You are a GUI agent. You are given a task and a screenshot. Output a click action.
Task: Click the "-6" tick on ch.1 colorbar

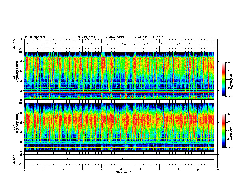[x=228, y=62]
